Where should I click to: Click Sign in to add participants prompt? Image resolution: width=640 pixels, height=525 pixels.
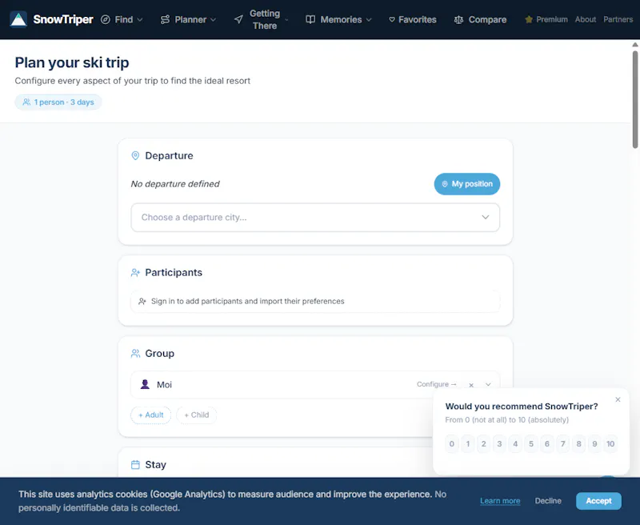pyautogui.click(x=315, y=301)
